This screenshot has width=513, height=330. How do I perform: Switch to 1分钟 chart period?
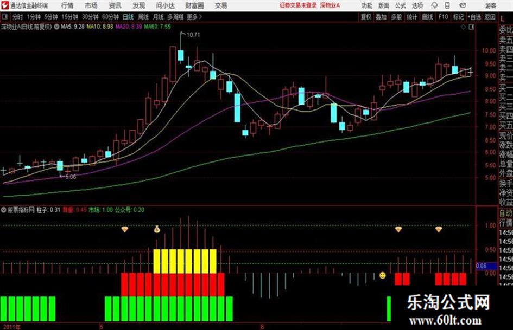click(34, 17)
